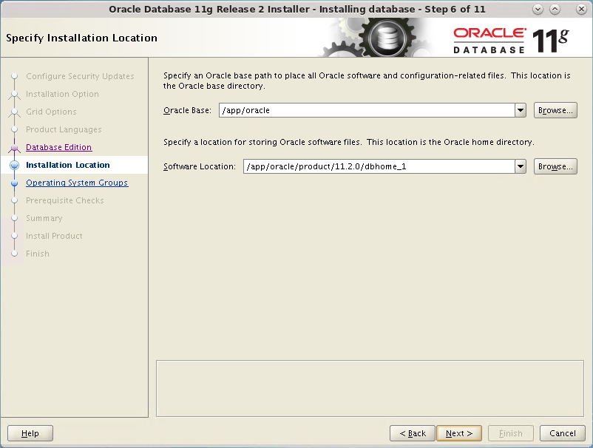Expand the Software Location path dropdown
This screenshot has height=448, width=593.
[521, 166]
